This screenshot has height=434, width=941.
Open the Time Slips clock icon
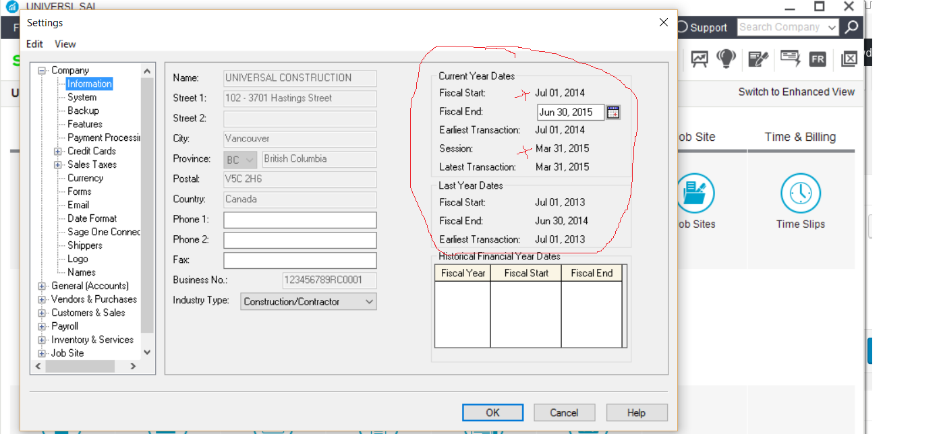(x=801, y=193)
